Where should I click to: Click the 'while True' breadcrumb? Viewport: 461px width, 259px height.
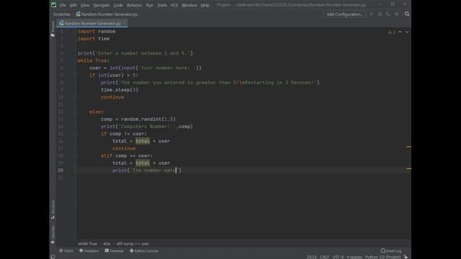tap(88, 244)
